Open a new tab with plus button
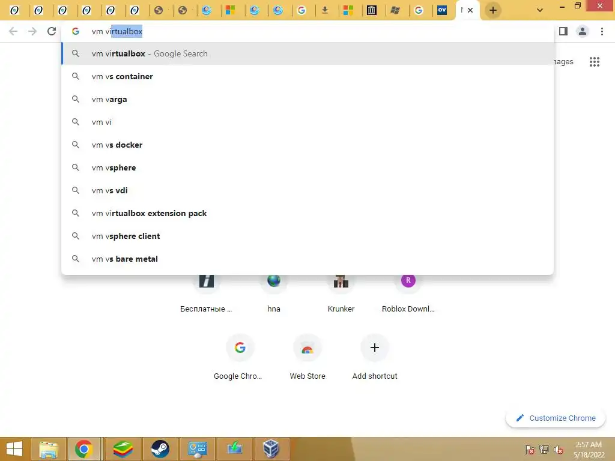 click(493, 10)
